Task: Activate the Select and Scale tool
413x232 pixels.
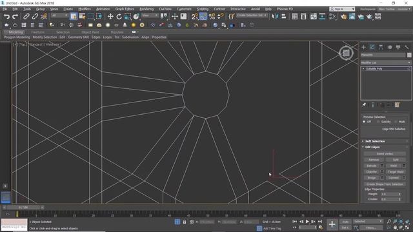Action: coord(128,17)
